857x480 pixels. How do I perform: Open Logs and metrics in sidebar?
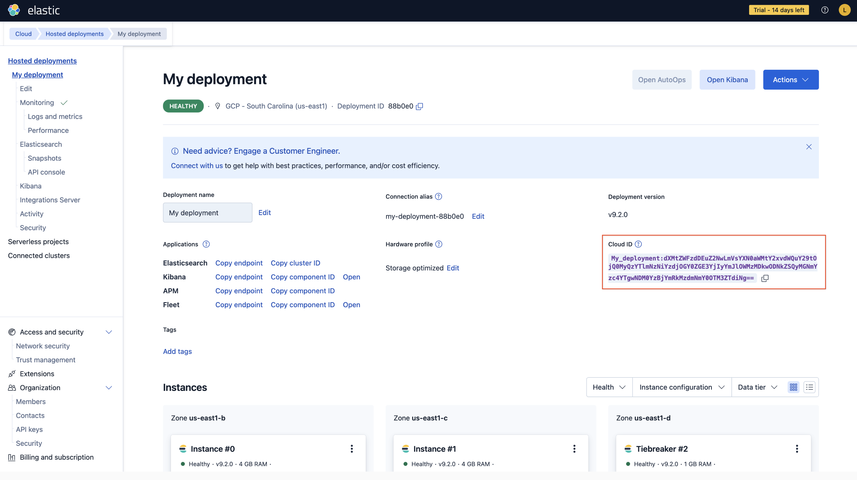[x=55, y=116]
